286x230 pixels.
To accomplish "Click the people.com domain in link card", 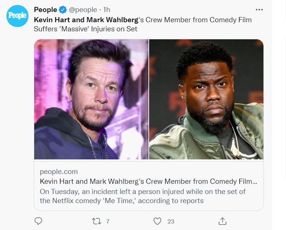I will 59,172.
